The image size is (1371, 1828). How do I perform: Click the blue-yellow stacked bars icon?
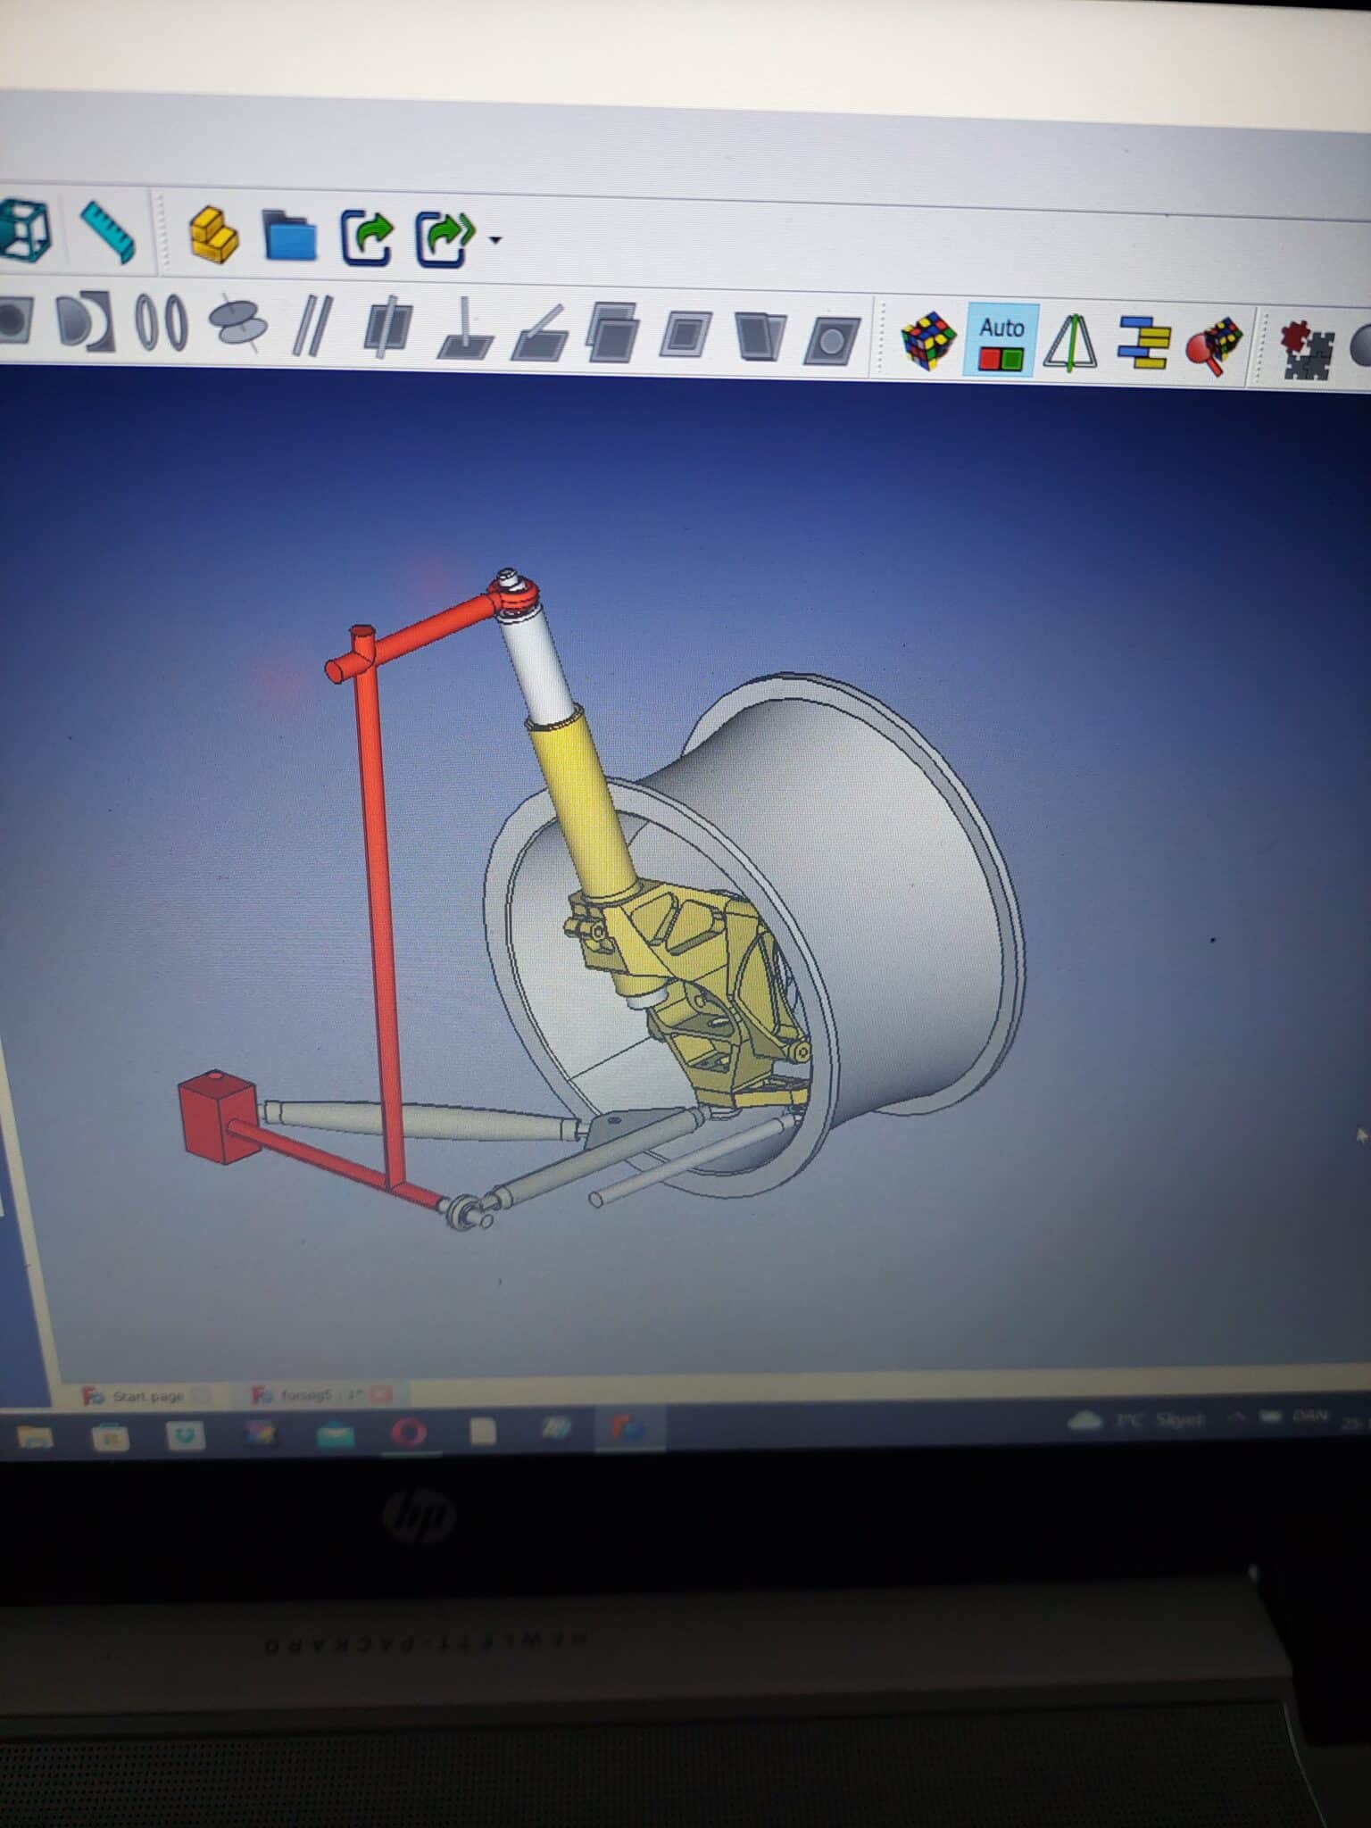tap(1143, 343)
